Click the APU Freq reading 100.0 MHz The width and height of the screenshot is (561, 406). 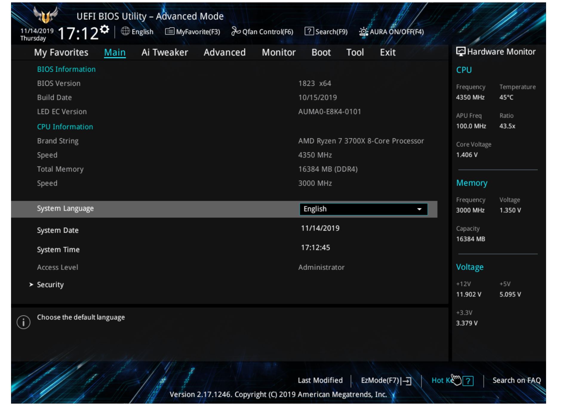(471, 126)
